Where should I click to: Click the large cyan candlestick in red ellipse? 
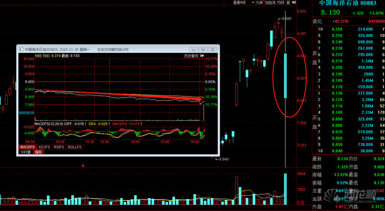[285, 75]
